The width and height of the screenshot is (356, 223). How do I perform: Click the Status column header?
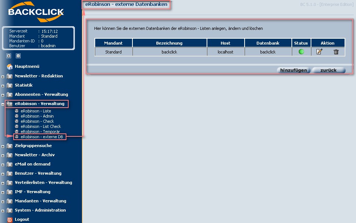pos(301,43)
